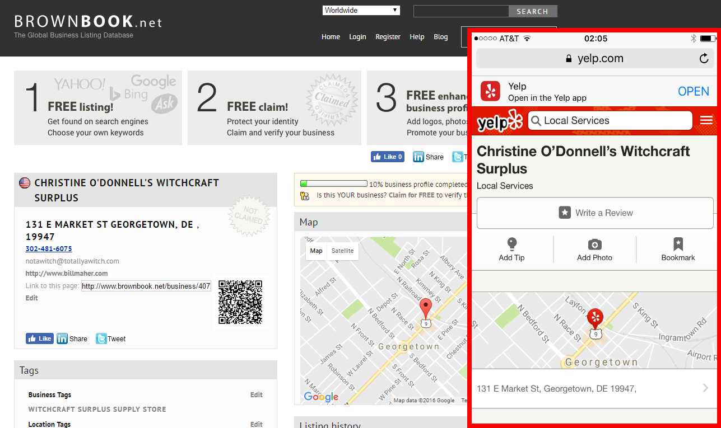This screenshot has width=721, height=428.
Task: Reload the yelp.com page in browser
Action: pos(704,58)
